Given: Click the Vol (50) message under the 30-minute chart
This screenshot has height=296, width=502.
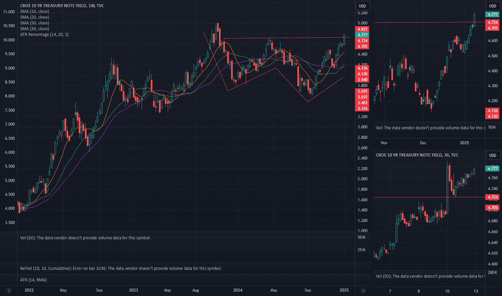Looking at the screenshot, I should (x=430, y=276).
